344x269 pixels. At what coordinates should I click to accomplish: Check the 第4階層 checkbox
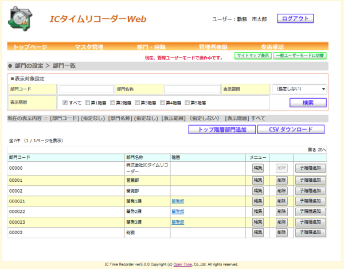point(162,103)
